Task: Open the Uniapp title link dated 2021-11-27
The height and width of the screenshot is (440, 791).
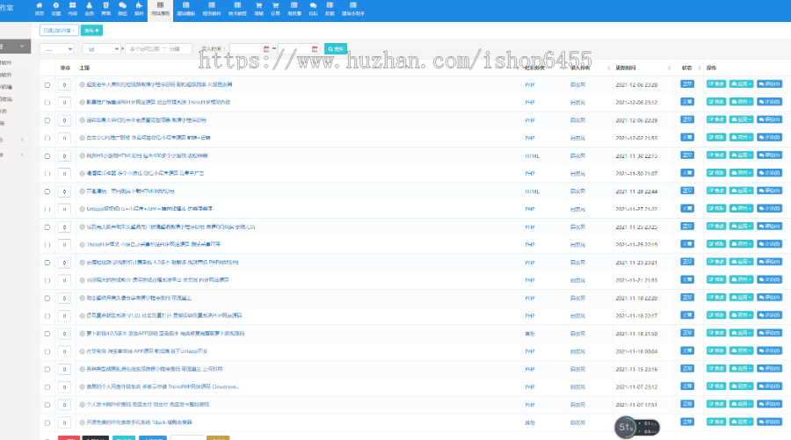Action: pyautogui.click(x=149, y=209)
